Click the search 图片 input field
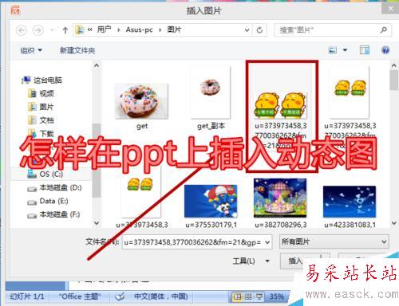Image resolution: width=399 pixels, height=306 pixels. [x=328, y=30]
